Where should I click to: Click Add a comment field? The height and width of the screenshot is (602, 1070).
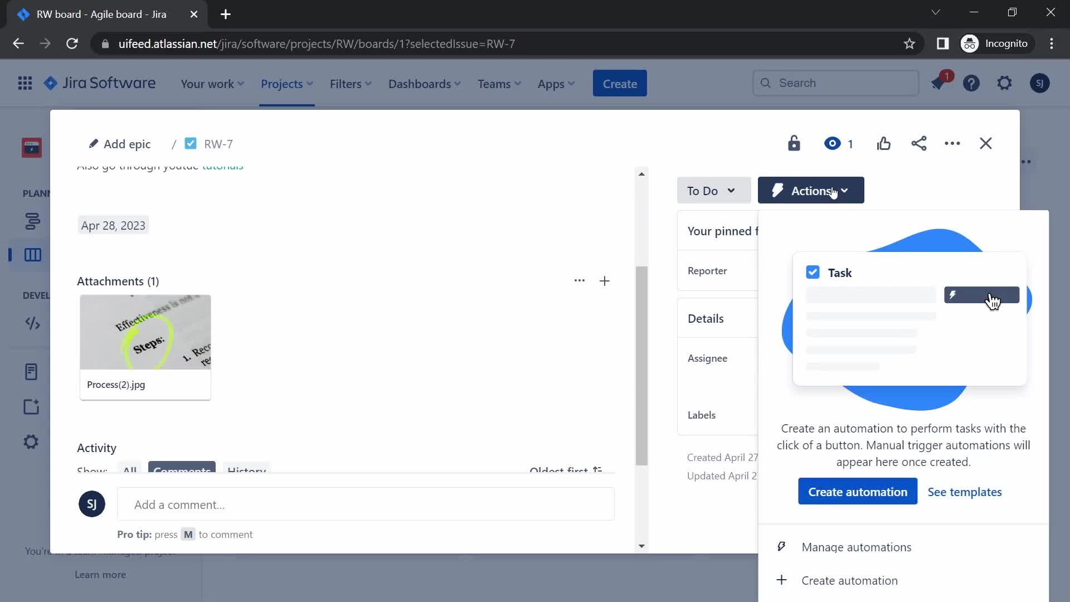[x=366, y=504]
